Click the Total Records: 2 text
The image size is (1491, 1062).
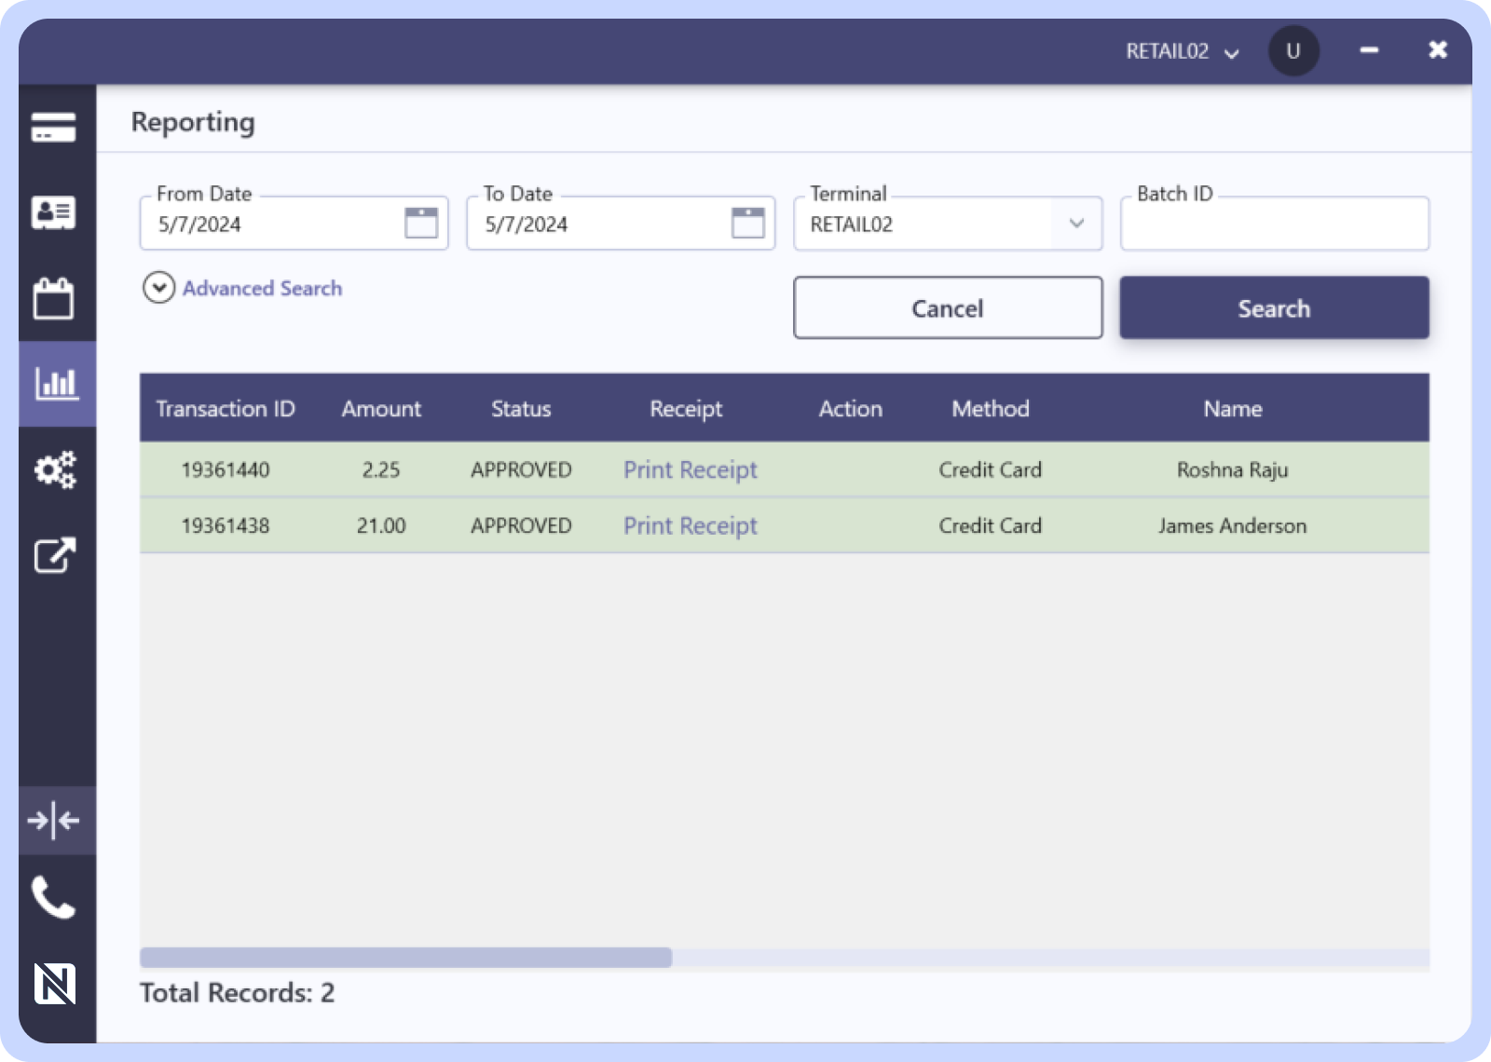coord(237,993)
